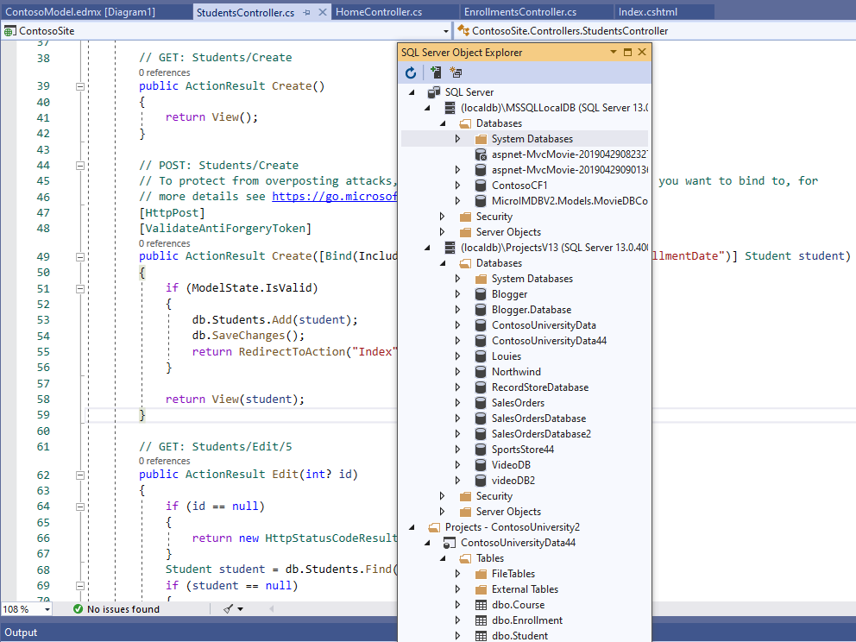Click the Refresh icon in SQL Server Object Explorer
856x642 pixels.
(411, 72)
